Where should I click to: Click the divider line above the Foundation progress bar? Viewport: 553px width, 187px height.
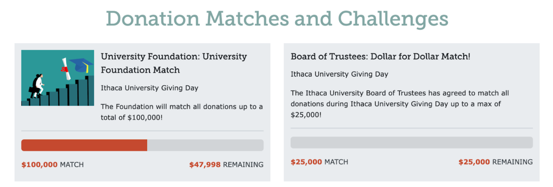[142, 131]
